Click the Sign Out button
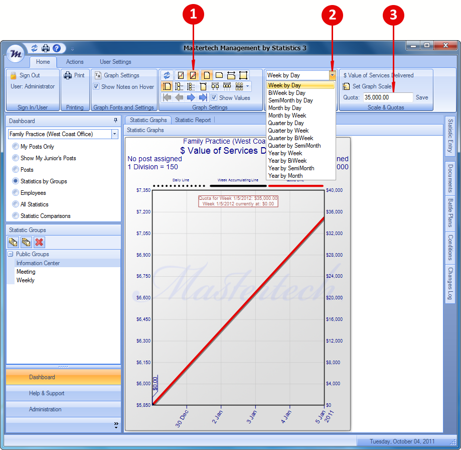 [x=26, y=75]
